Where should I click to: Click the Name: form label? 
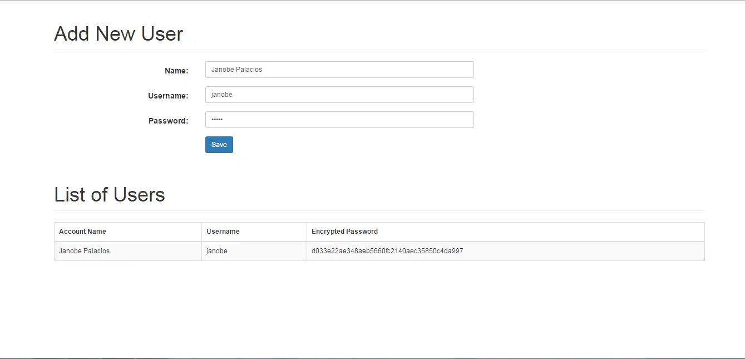point(176,71)
